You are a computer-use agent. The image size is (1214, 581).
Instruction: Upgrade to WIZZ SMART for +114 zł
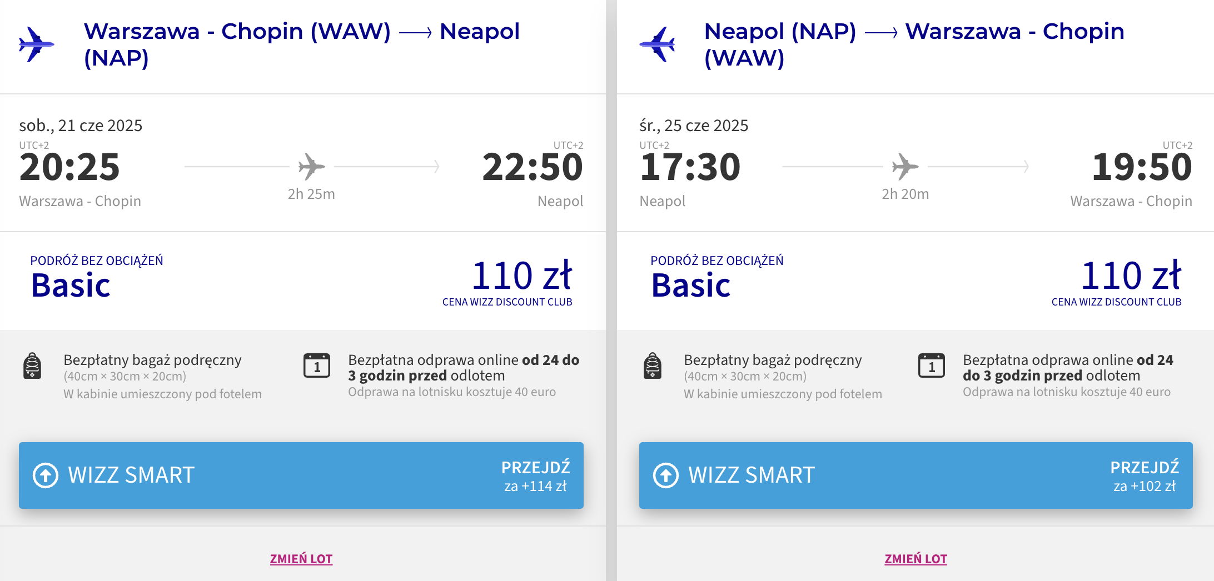point(301,475)
